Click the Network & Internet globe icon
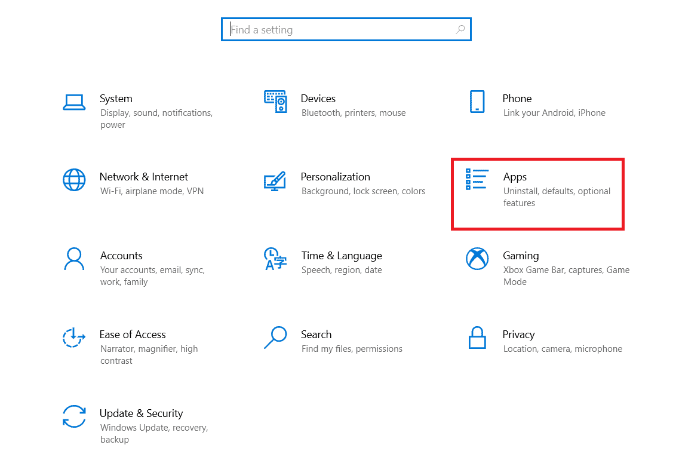This screenshot has height=454, width=676. [74, 180]
